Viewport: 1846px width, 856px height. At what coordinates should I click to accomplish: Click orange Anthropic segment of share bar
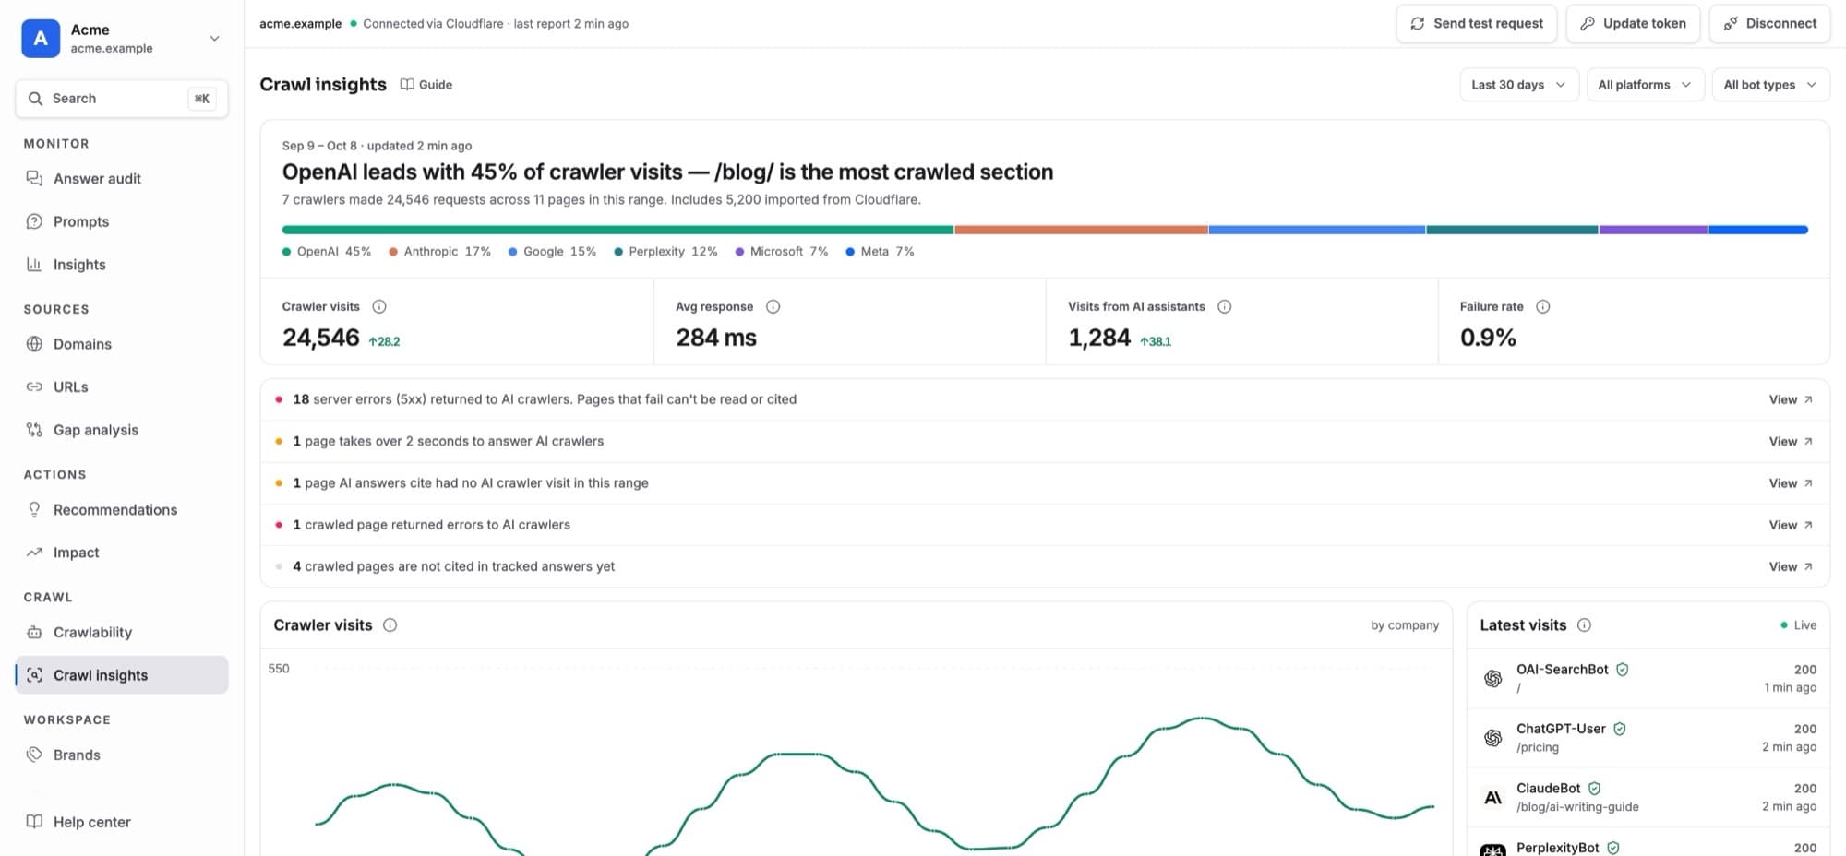coord(1081,230)
